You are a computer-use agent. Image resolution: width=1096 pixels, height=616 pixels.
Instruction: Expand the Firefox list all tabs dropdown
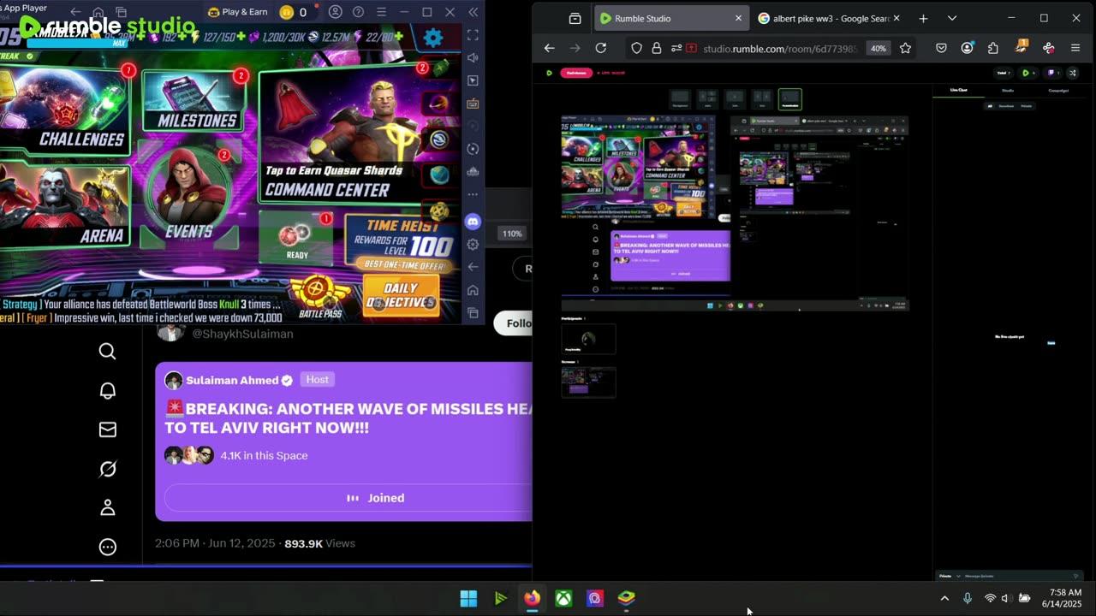tap(951, 18)
